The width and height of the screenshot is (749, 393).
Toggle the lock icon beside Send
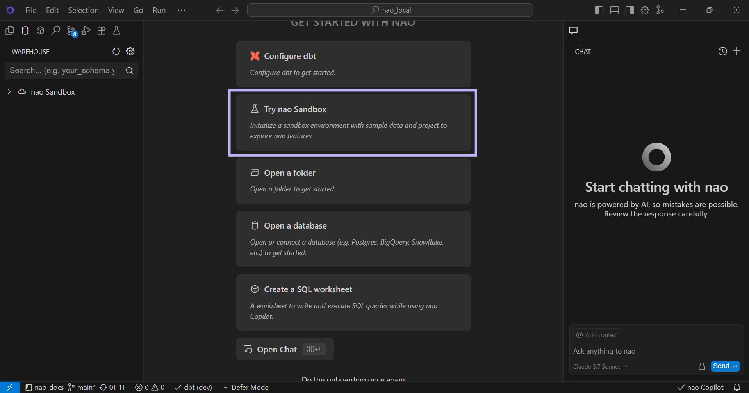point(702,366)
